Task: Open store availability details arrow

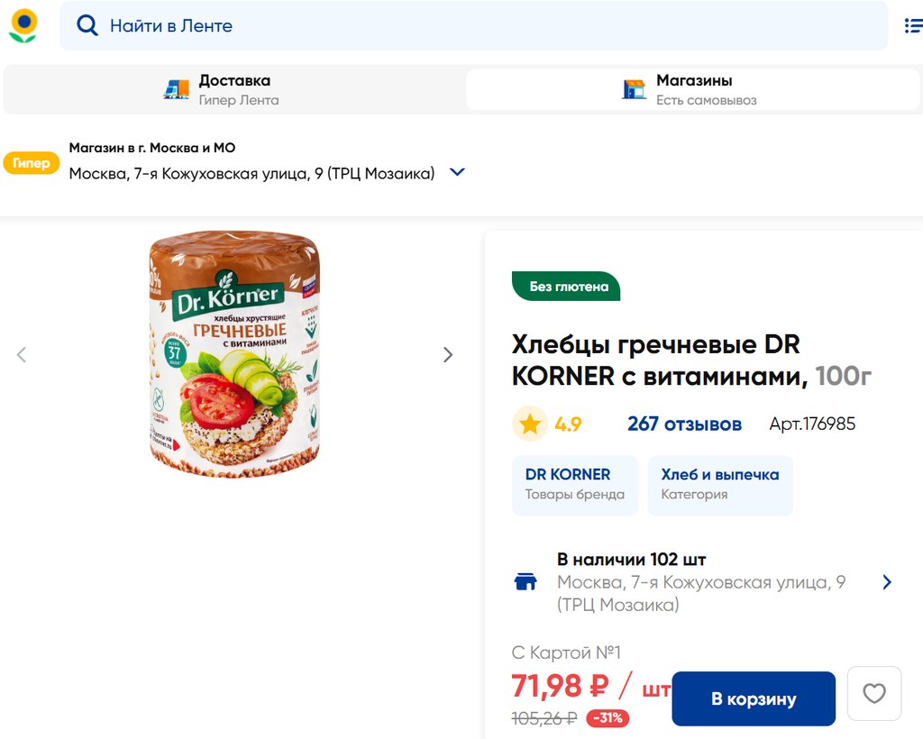Action: (887, 582)
